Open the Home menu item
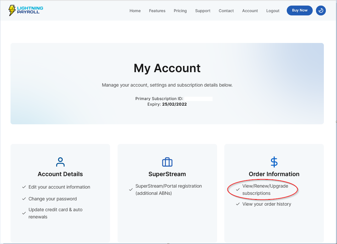337x244 pixels. (x=135, y=11)
